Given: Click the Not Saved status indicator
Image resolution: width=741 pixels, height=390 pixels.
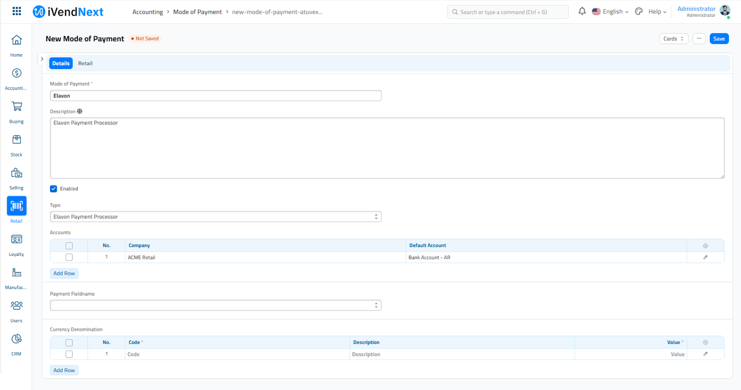Looking at the screenshot, I should click(x=145, y=39).
